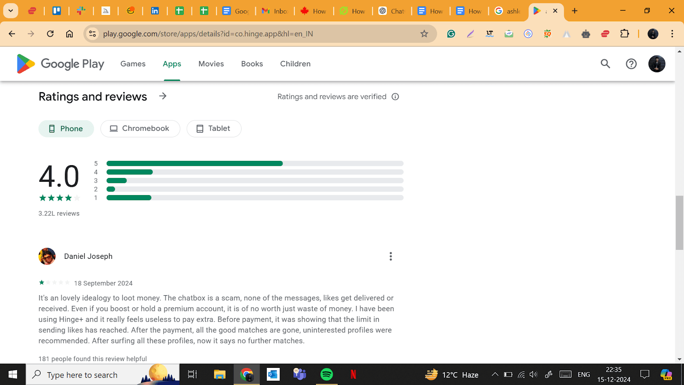Screen dimensions: 684x385
Task: Open the 12°C Haze weather widget
Action: [451, 375]
